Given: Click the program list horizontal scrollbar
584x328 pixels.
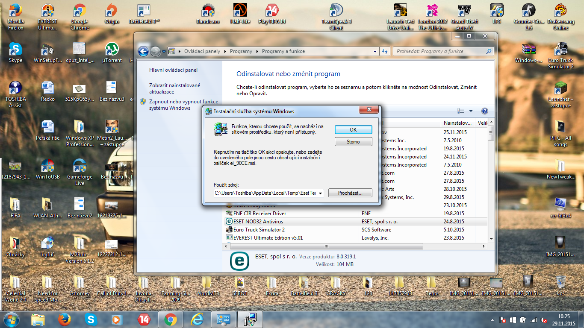Looking at the screenshot, I should pyautogui.click(x=327, y=246).
